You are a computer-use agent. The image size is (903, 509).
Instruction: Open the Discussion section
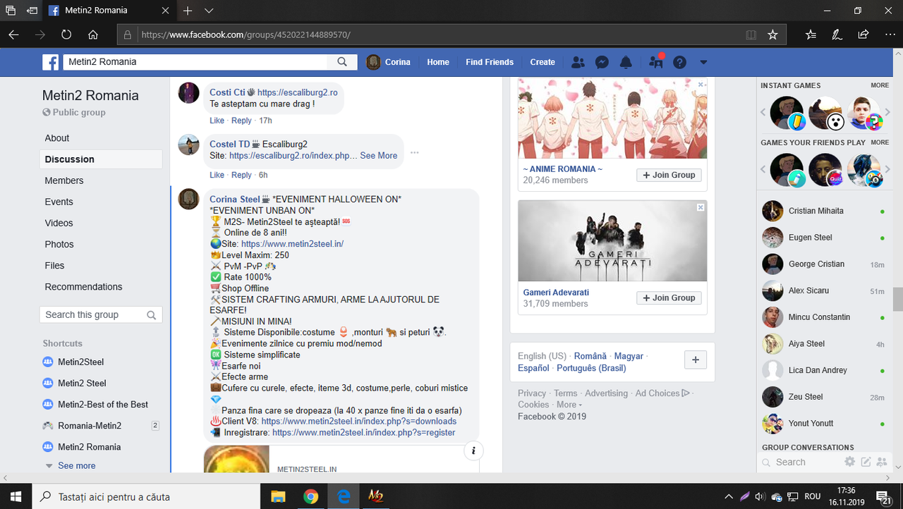[101, 159]
